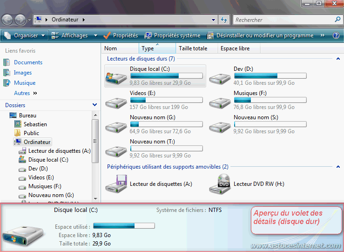Click the Musique favorite link icon
This screenshot has width=344, height=252.
[x=7, y=83]
